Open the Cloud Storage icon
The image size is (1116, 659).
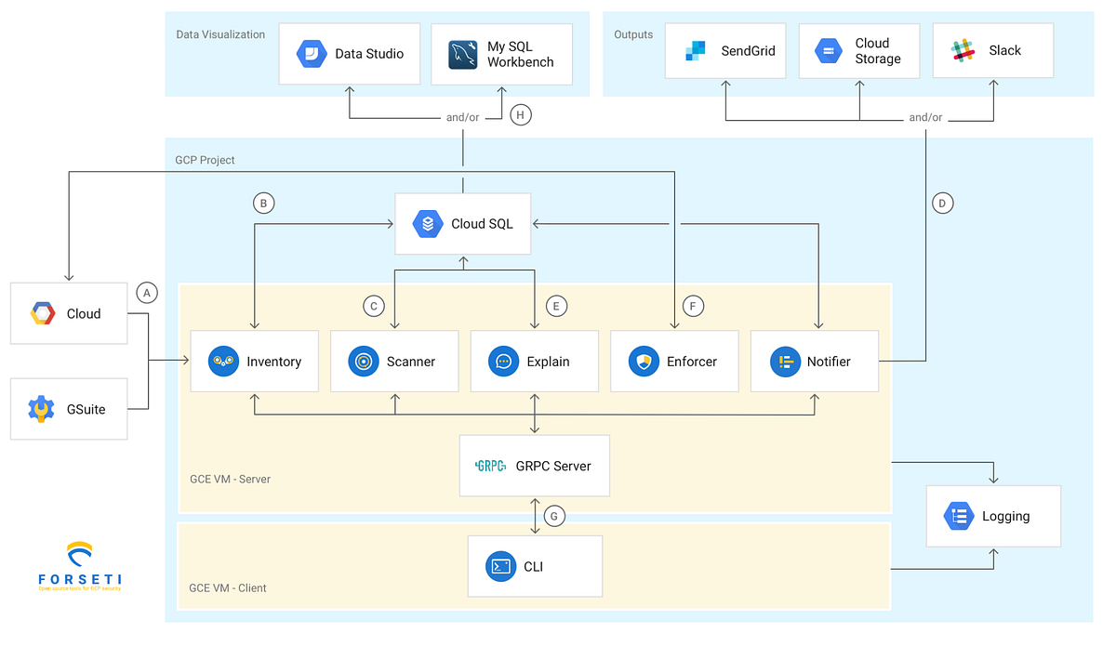(x=826, y=50)
